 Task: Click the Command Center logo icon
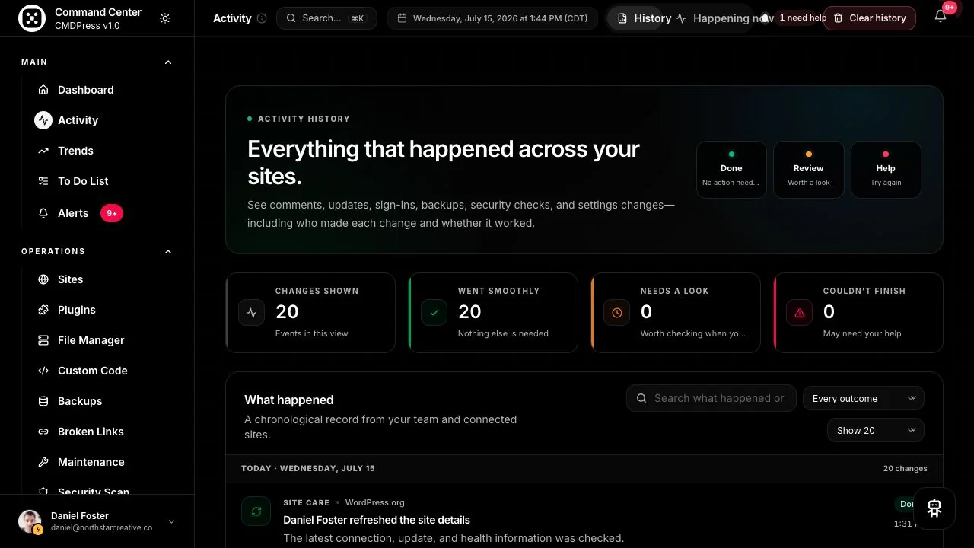coord(32,18)
